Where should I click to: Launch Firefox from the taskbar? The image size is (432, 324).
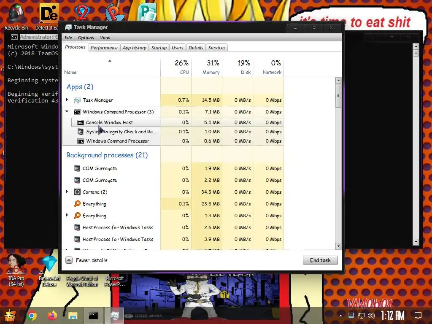coord(52,316)
